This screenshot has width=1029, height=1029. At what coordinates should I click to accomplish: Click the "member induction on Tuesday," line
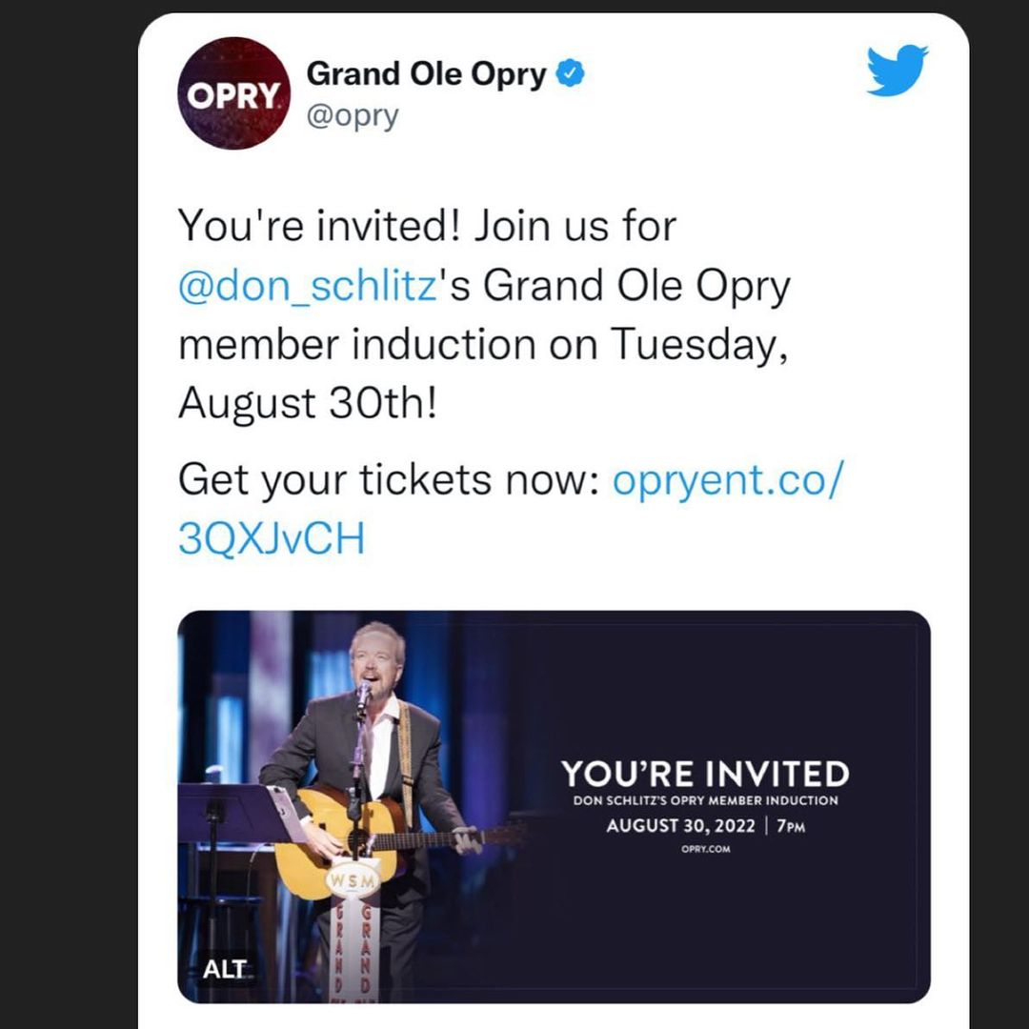[x=483, y=344]
